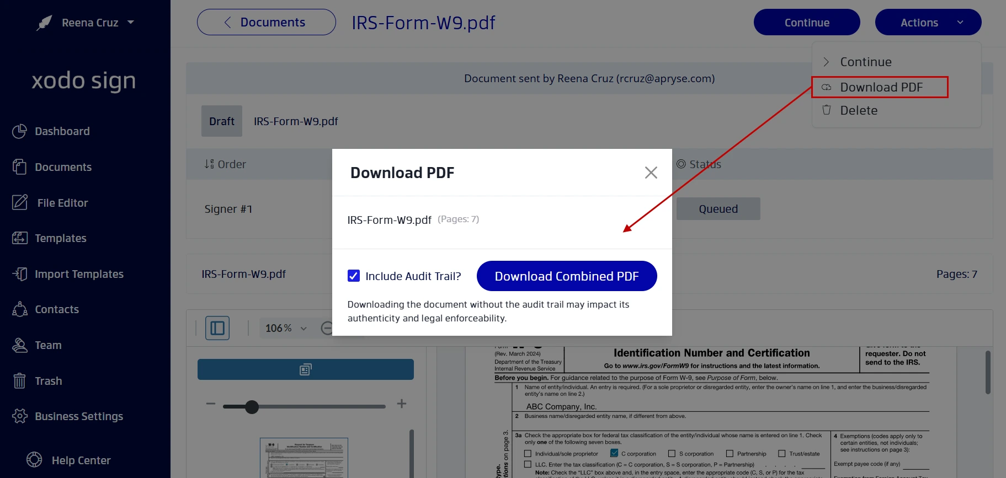
Task: Click the Status column header
Action: (699, 164)
